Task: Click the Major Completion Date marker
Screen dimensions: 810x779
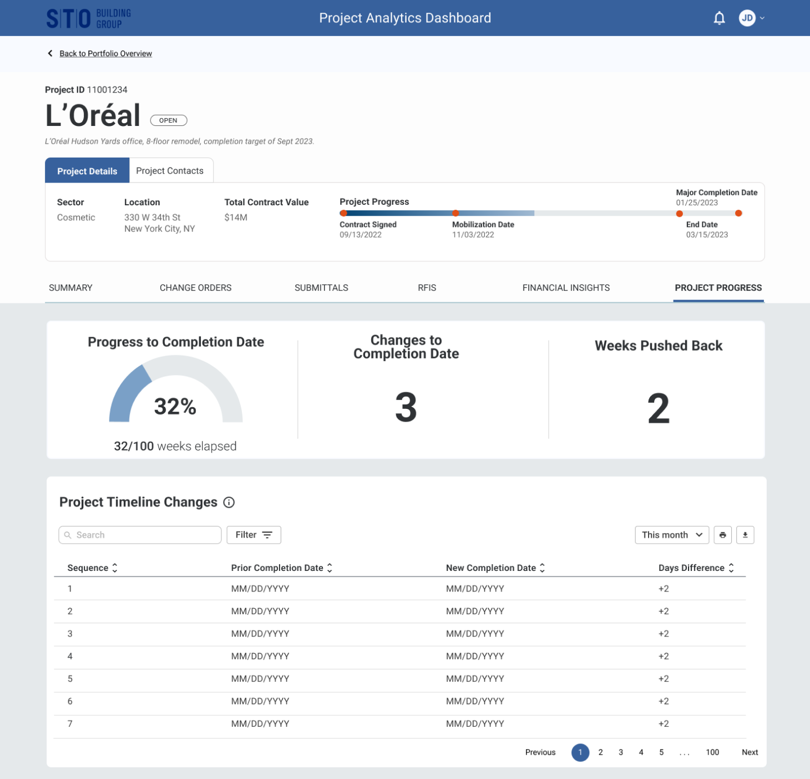Action: click(x=679, y=214)
